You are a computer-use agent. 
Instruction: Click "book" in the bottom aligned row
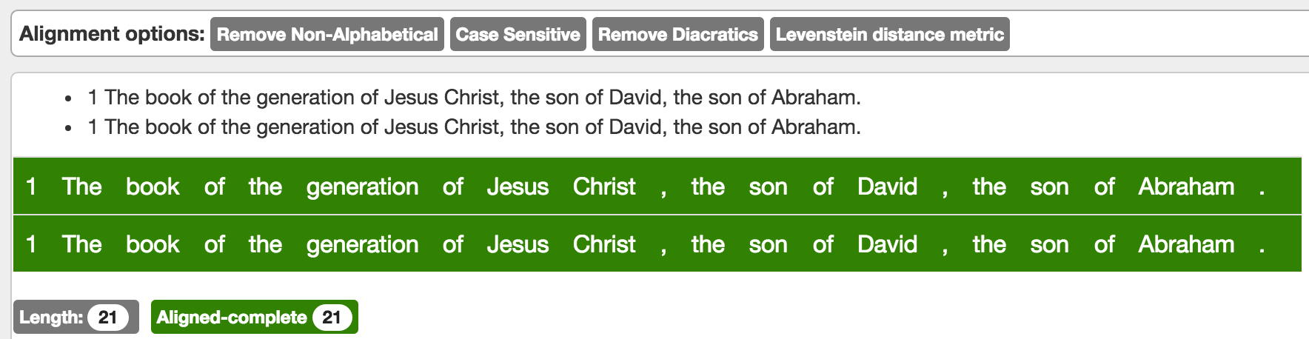153,244
